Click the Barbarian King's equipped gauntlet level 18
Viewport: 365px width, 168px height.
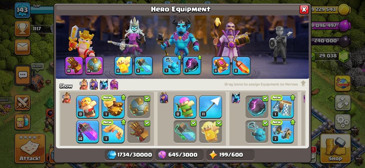pos(74,66)
